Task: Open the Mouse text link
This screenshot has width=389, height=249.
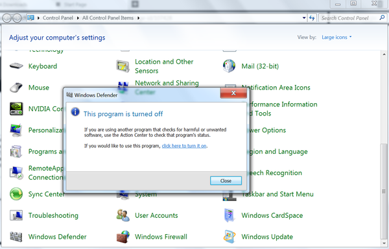Action: (x=39, y=88)
